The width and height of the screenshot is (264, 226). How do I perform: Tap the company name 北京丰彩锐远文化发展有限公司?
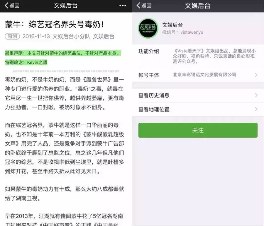click(x=204, y=75)
